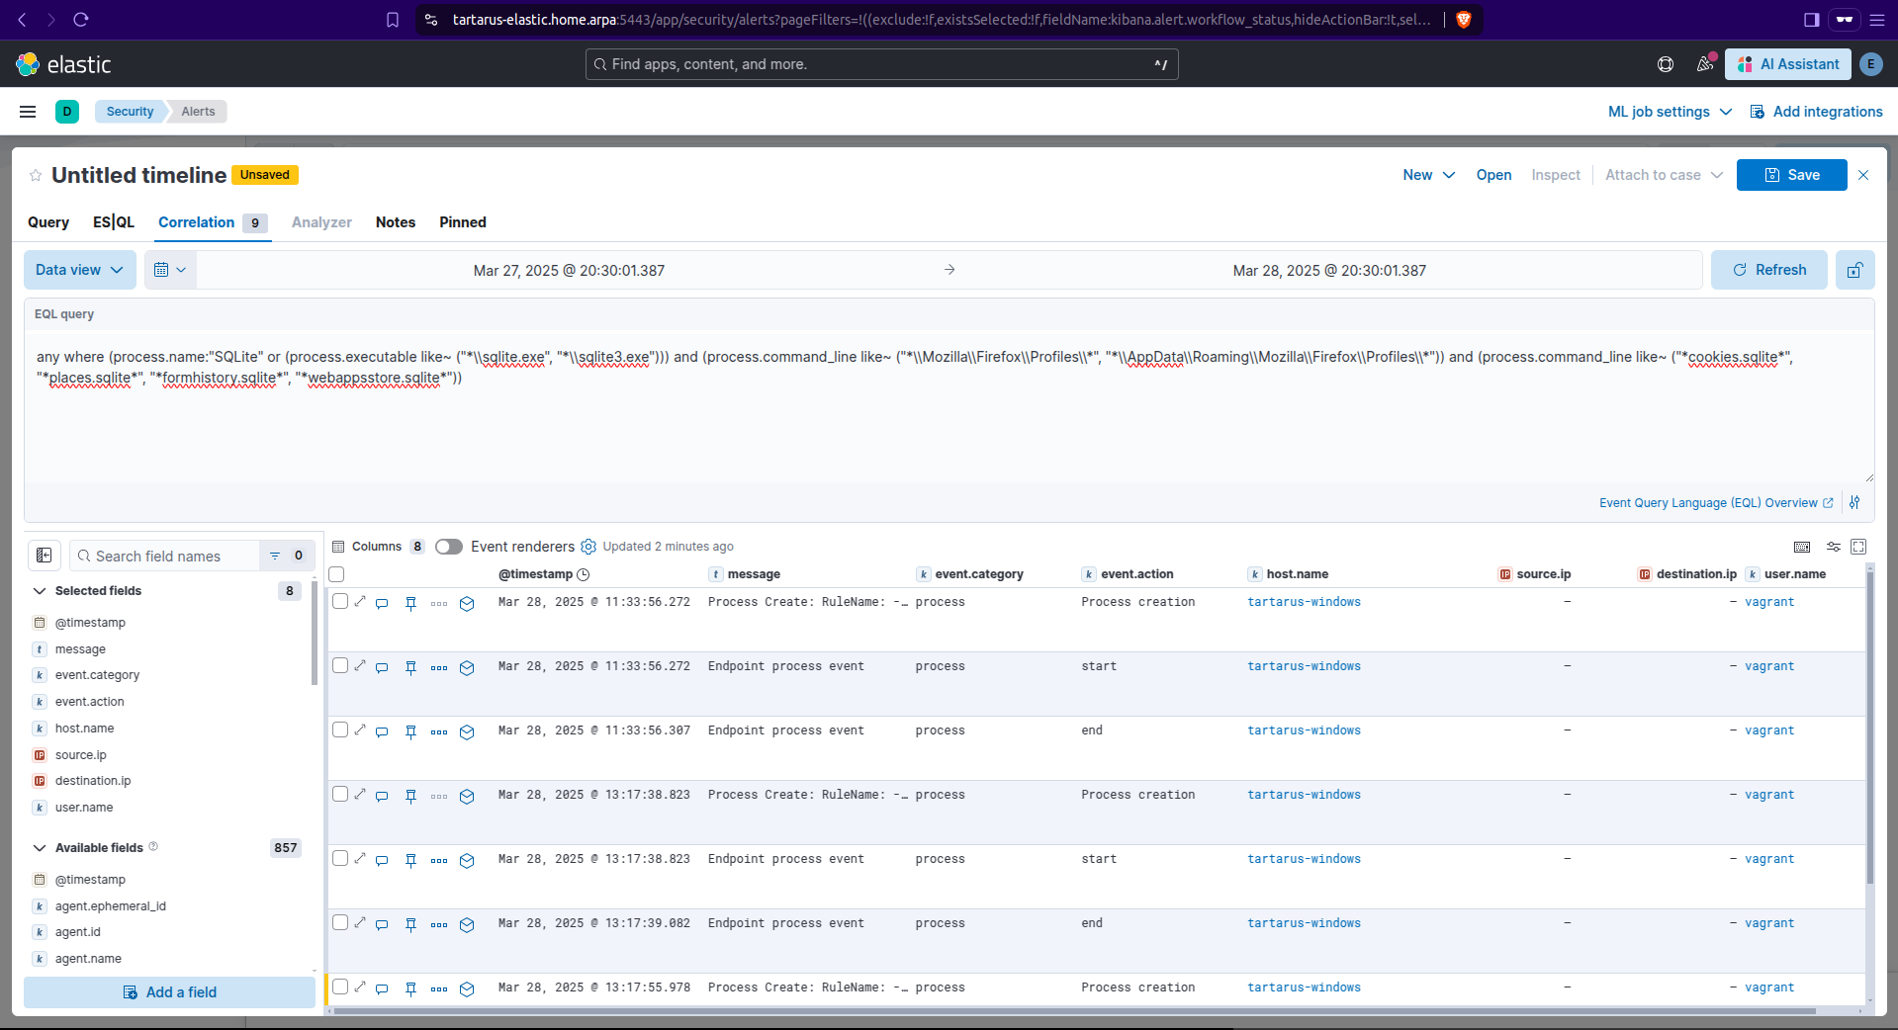Expand the ML job settings menu
This screenshot has width=1898, height=1030.
[1670, 112]
